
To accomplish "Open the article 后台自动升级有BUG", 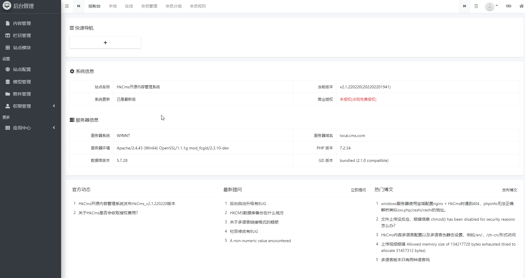I will pos(248,204).
